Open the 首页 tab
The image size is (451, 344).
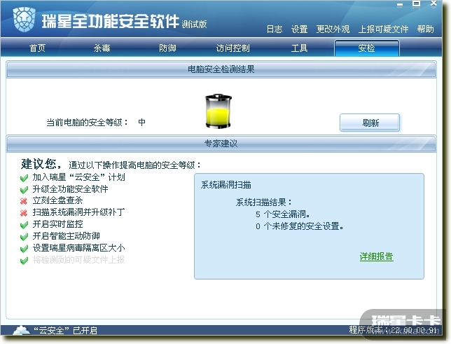coord(37,48)
